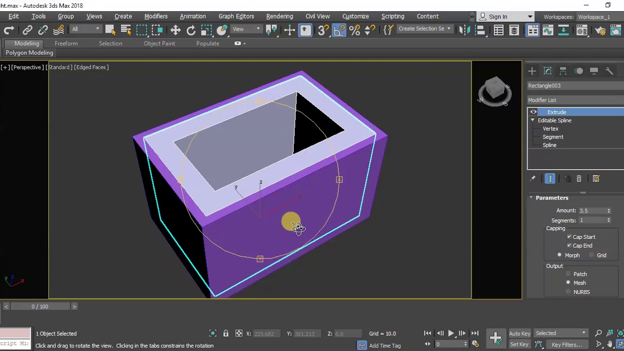Activate the Select Object tool

pos(110,30)
